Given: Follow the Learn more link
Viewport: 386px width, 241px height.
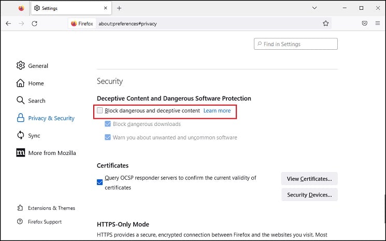Looking at the screenshot, I should 217,111.
